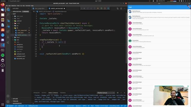Open the Run and Debug view

point(8,26)
